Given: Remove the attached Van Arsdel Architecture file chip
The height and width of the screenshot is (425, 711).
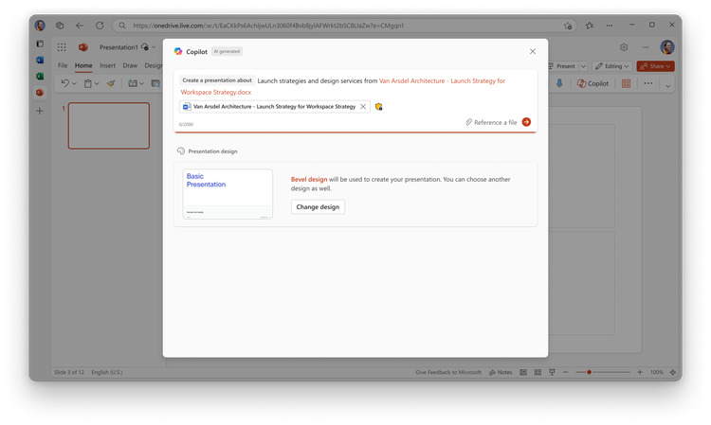Looking at the screenshot, I should [363, 107].
